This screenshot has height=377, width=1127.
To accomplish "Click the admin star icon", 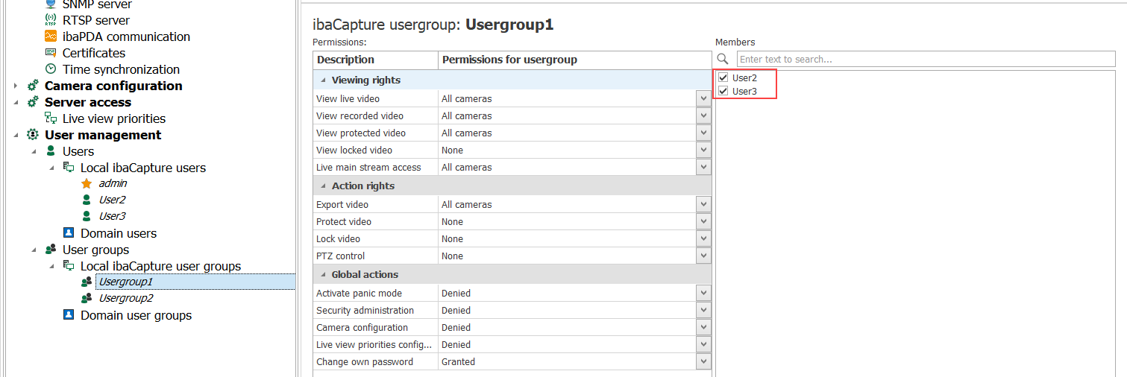I will 87,183.
